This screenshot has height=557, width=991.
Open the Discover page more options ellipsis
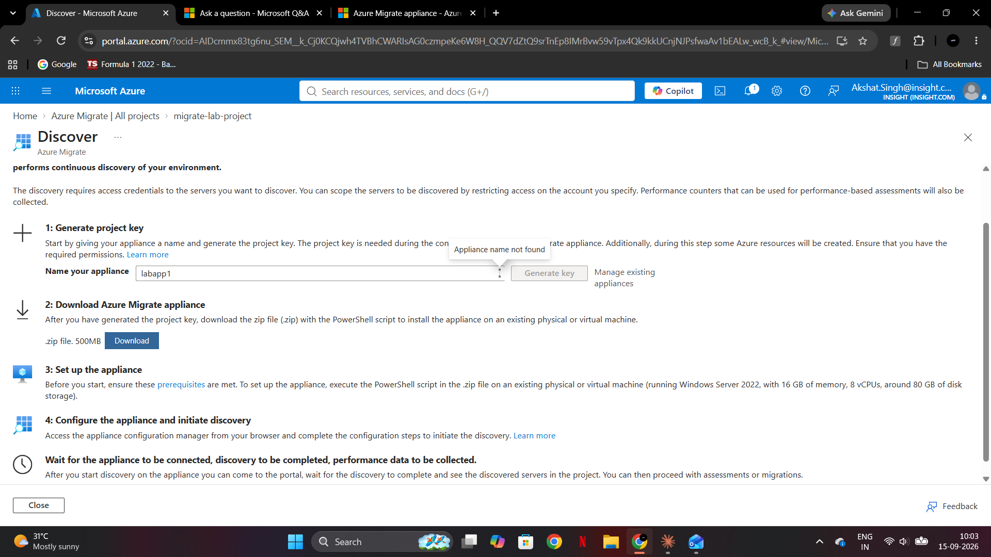[x=118, y=137]
